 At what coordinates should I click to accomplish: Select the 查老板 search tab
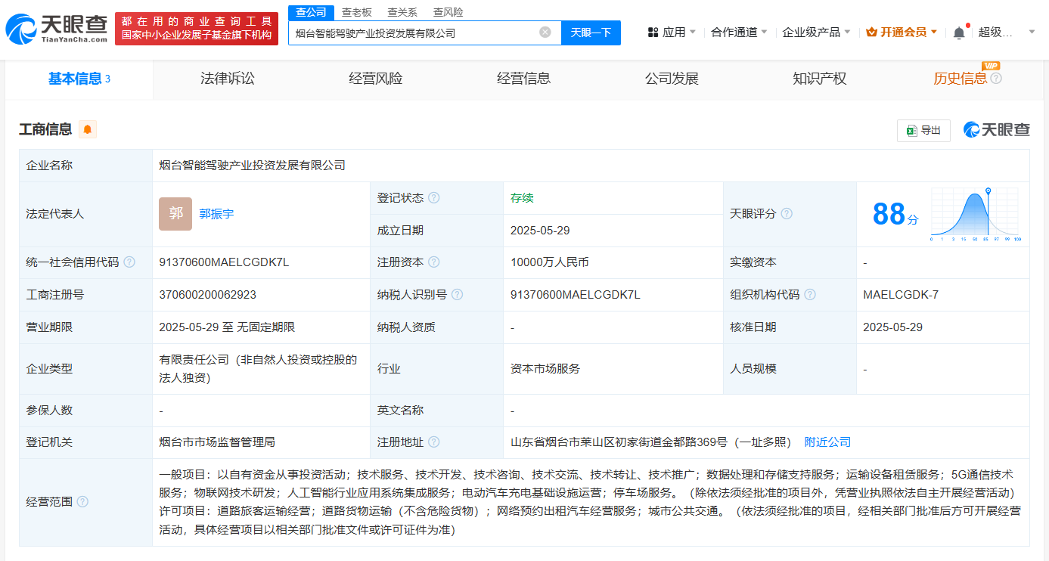pos(356,12)
